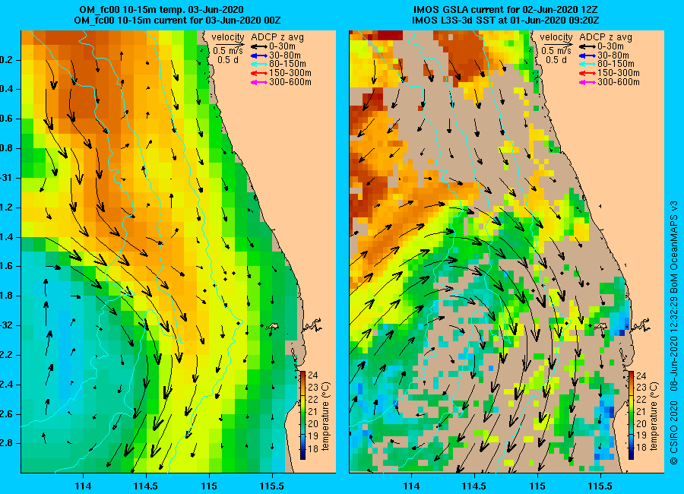The image size is (684, 494).
Task: Click '19' on IMOS colour bar scale
Action: tap(641, 435)
